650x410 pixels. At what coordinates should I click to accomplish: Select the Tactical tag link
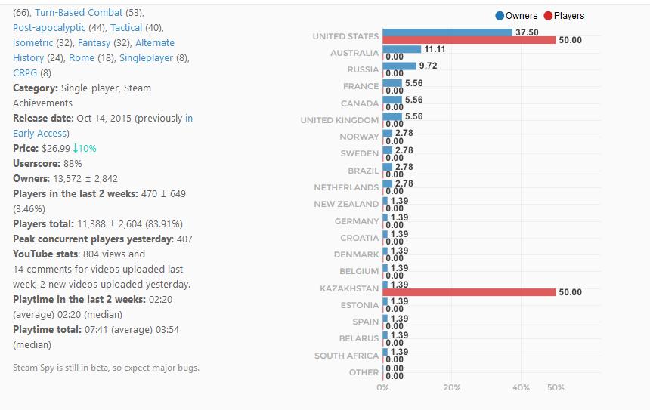(x=126, y=28)
